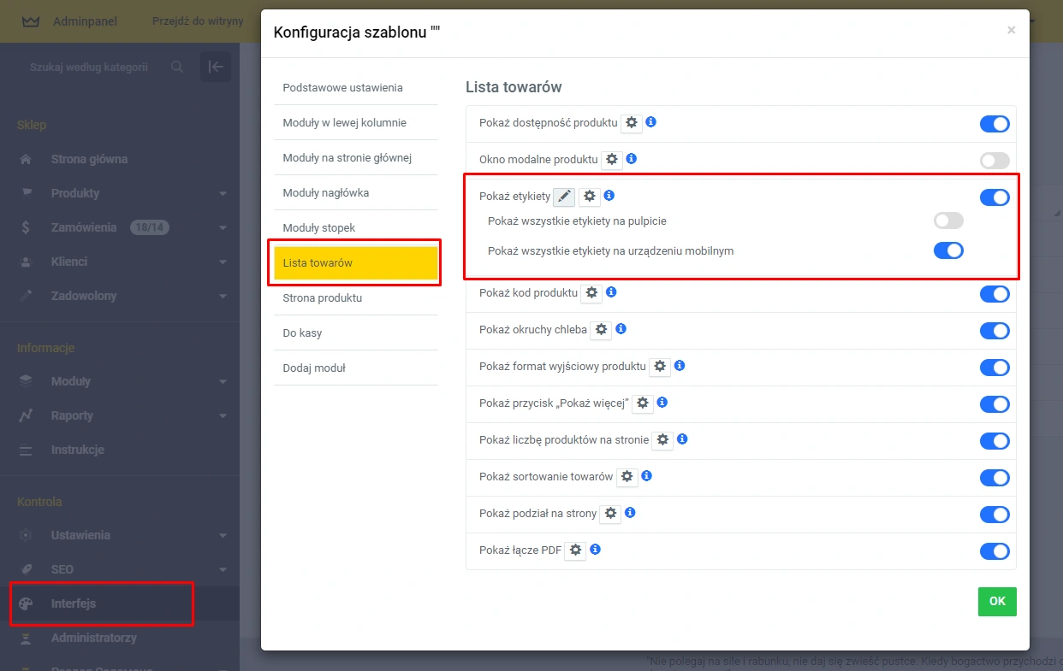The width and height of the screenshot is (1063, 671).
Task: Click the Przejdź do witryny link
Action: point(198,21)
